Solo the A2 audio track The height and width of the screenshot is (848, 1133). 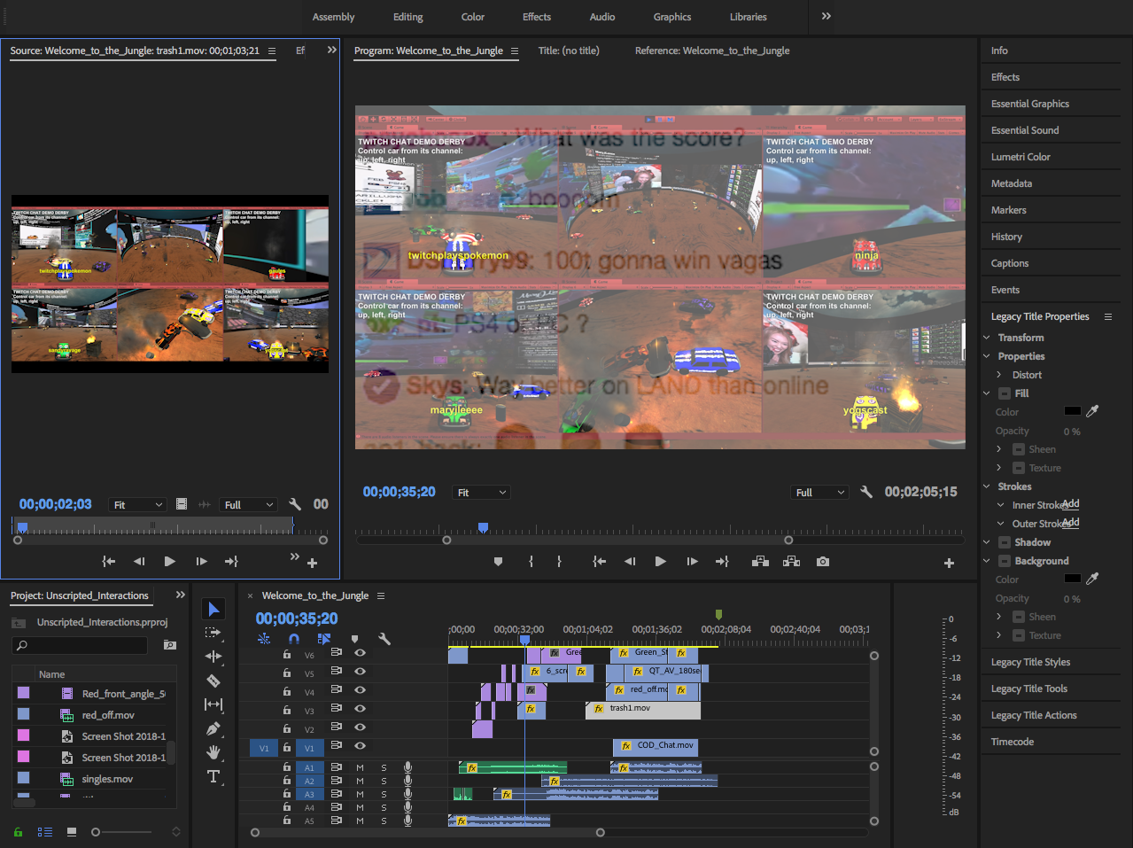coord(384,781)
